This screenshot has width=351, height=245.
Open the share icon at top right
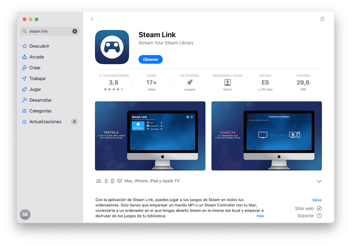pyautogui.click(x=322, y=19)
